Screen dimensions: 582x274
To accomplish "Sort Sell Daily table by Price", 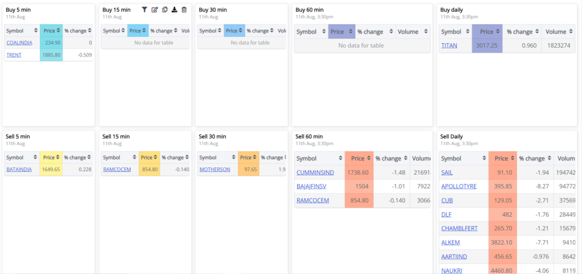I will point(502,159).
